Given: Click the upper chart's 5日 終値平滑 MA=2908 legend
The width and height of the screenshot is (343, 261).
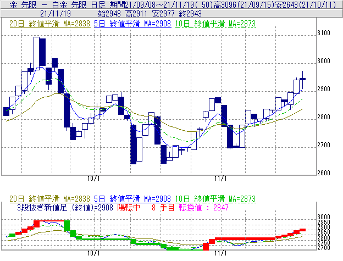Looking at the screenshot, I should [132, 24].
